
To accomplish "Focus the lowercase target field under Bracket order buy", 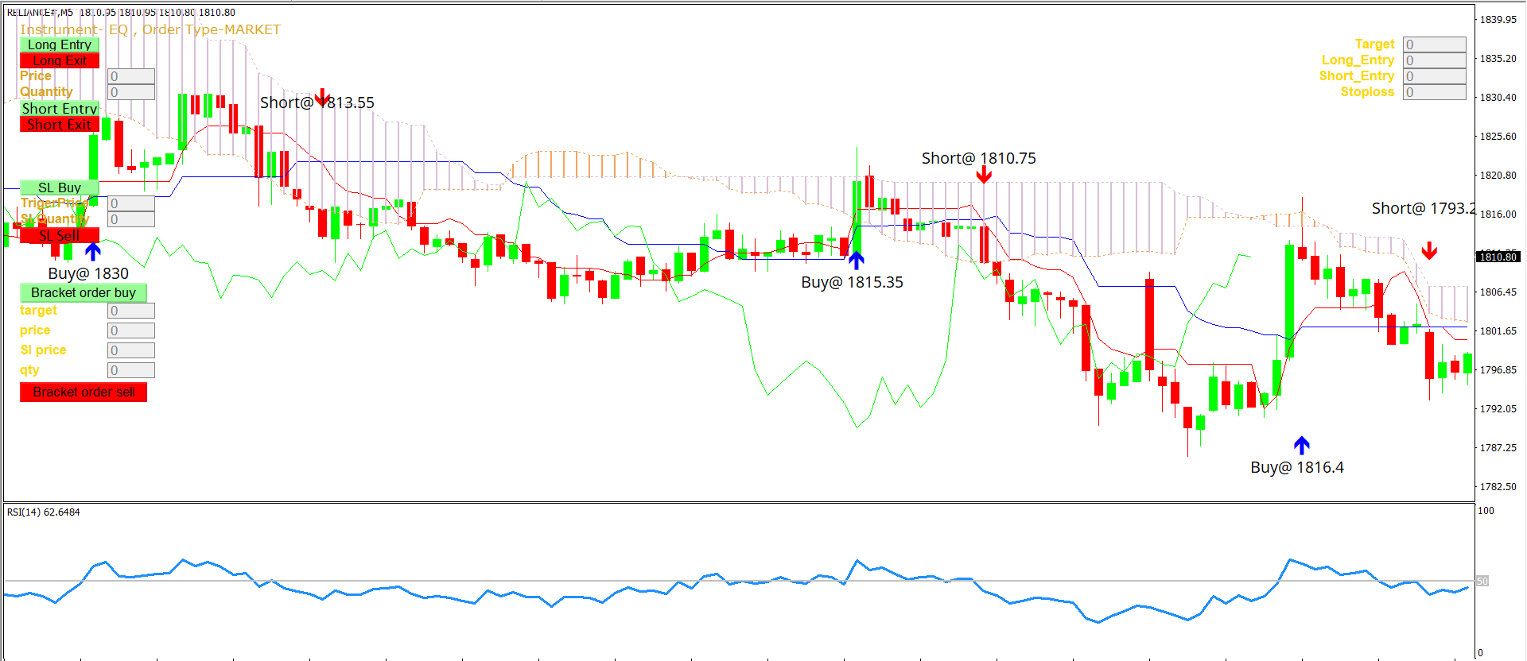I will pyautogui.click(x=131, y=311).
